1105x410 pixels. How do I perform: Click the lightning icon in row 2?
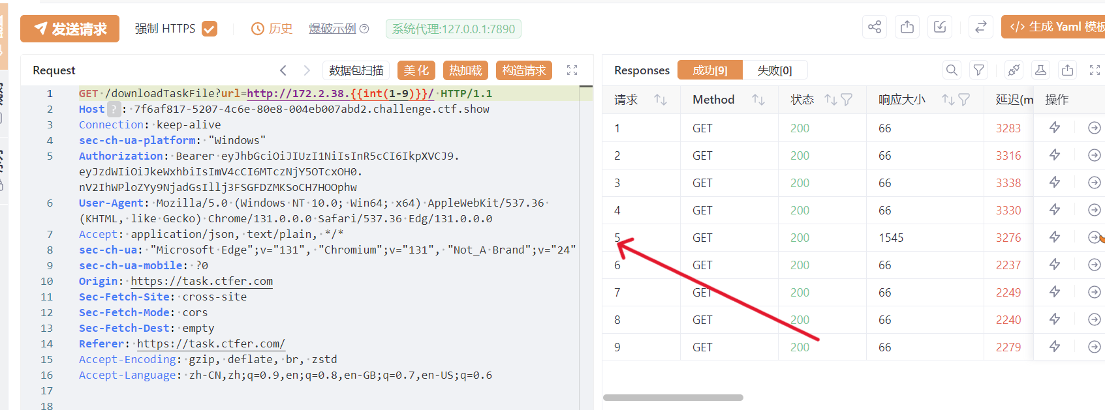[x=1055, y=155]
